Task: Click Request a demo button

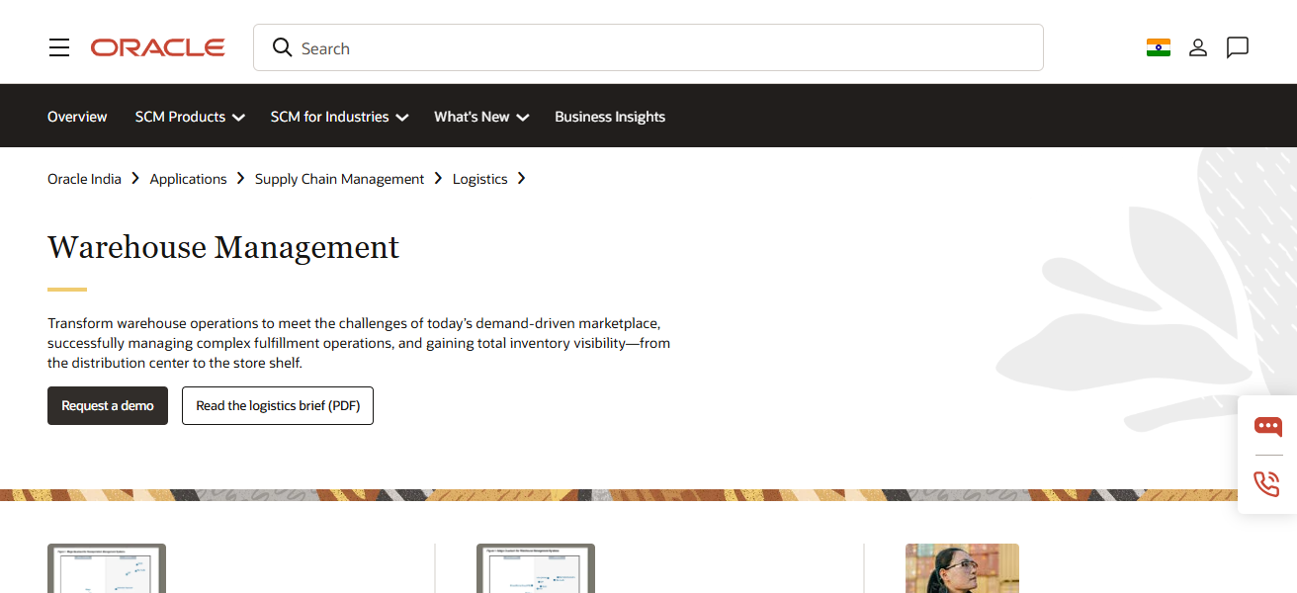Action: coord(108,405)
